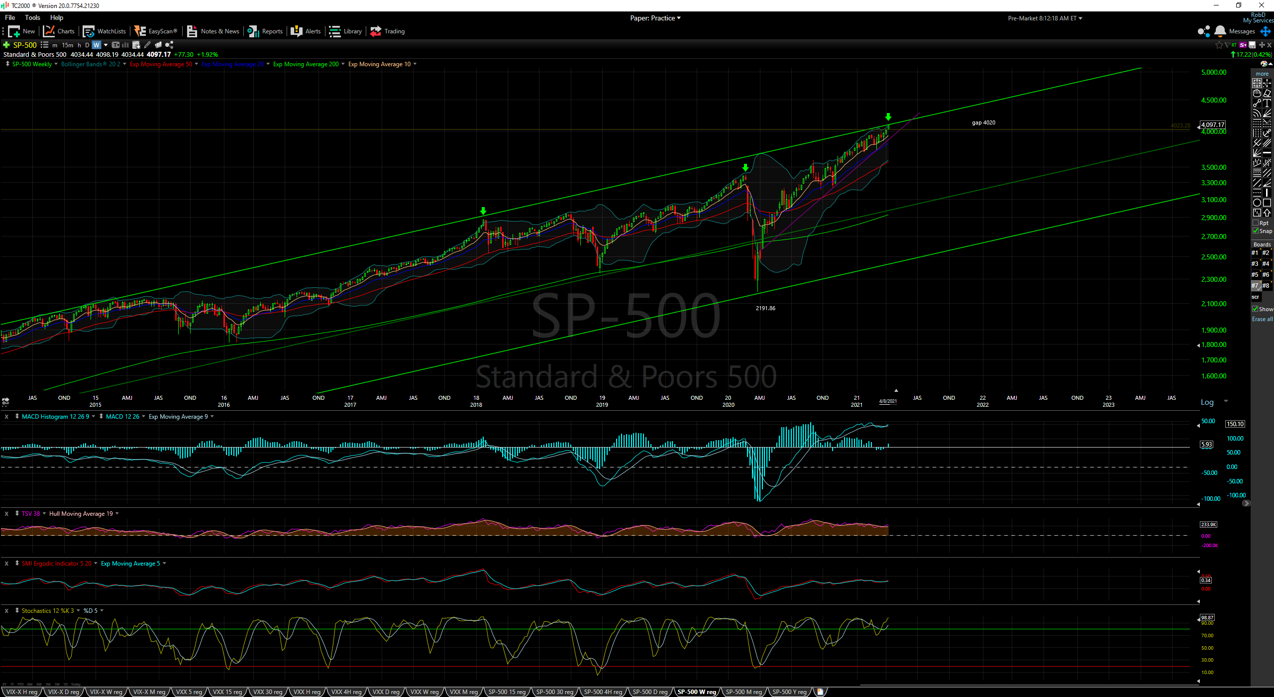The image size is (1274, 697).
Task: Click the chart color palette icon
Action: point(1264,64)
